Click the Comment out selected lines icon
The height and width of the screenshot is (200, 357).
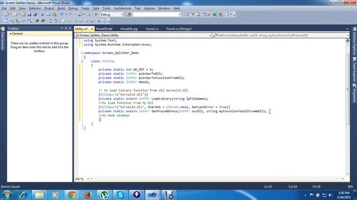click(50, 21)
